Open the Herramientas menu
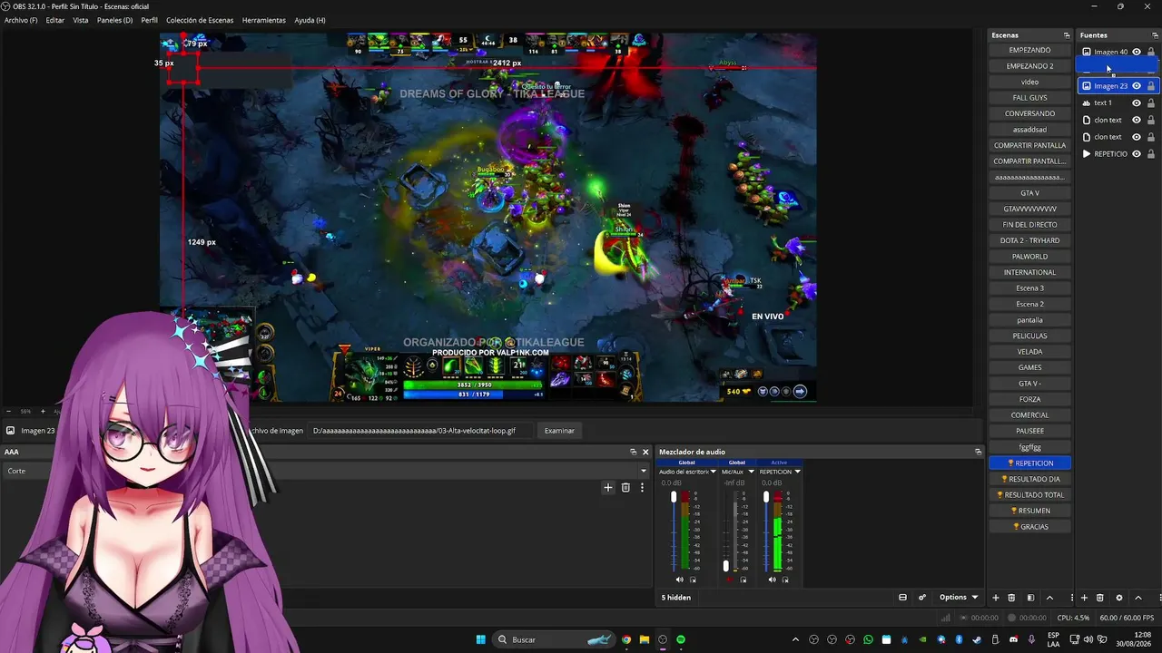Image resolution: width=1162 pixels, height=653 pixels. (x=264, y=20)
